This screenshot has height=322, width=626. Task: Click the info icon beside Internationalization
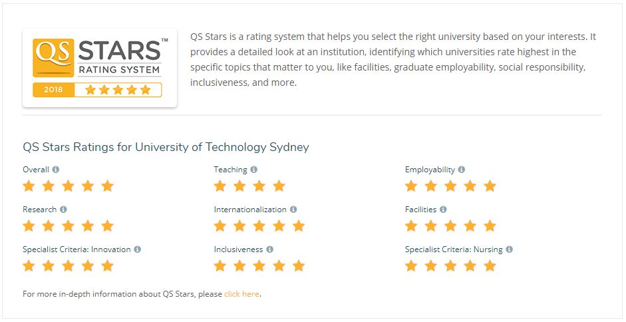coord(293,210)
